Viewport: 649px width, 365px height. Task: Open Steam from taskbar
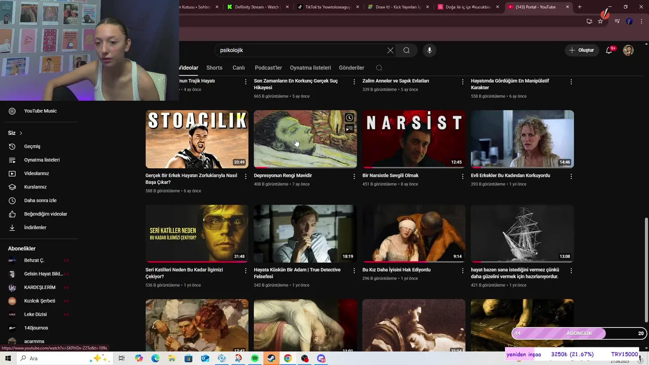click(271, 358)
